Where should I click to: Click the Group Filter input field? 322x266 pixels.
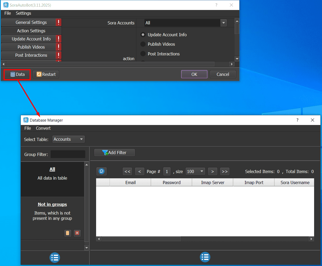coord(68,154)
